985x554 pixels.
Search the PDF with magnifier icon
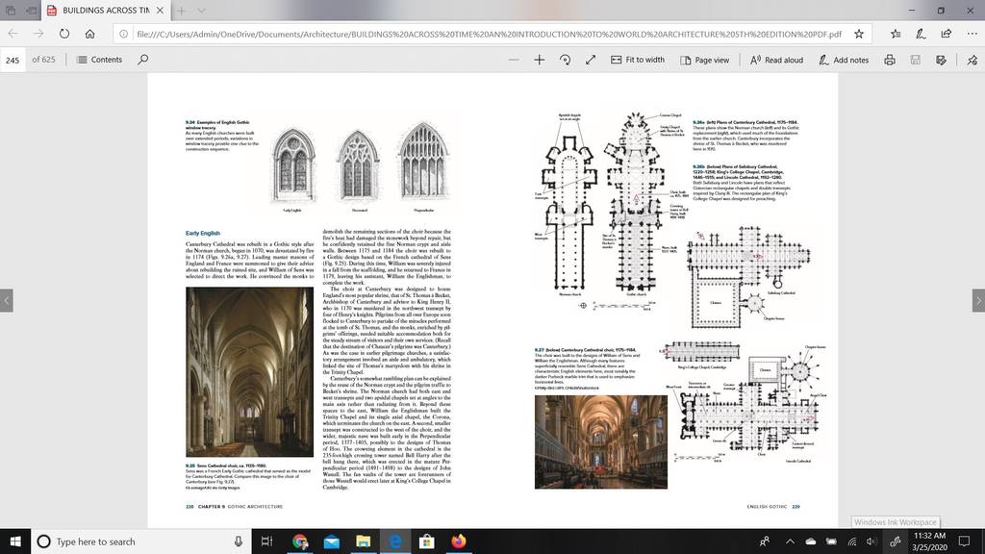point(143,60)
